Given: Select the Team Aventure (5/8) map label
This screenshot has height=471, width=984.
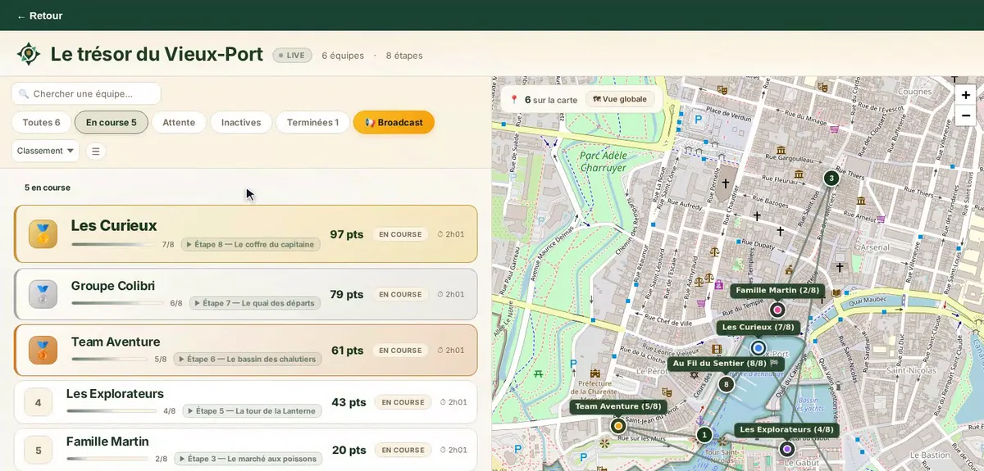Looking at the screenshot, I should [x=618, y=406].
